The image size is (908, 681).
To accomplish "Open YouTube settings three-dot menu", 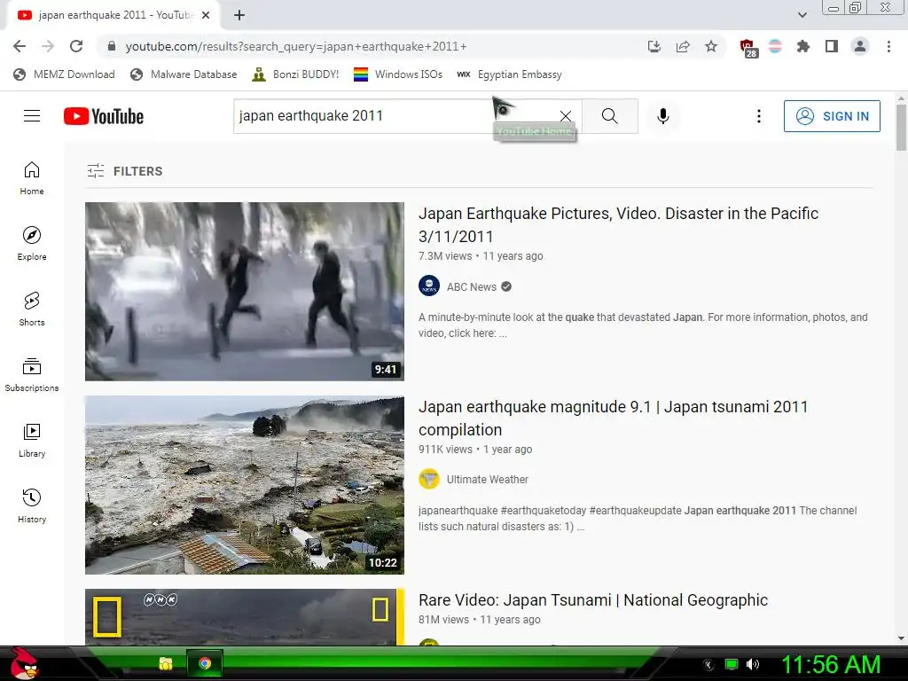I will tap(759, 116).
